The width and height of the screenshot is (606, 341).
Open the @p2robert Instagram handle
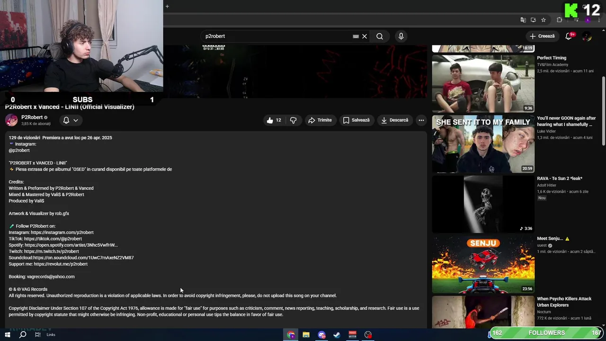click(19, 151)
